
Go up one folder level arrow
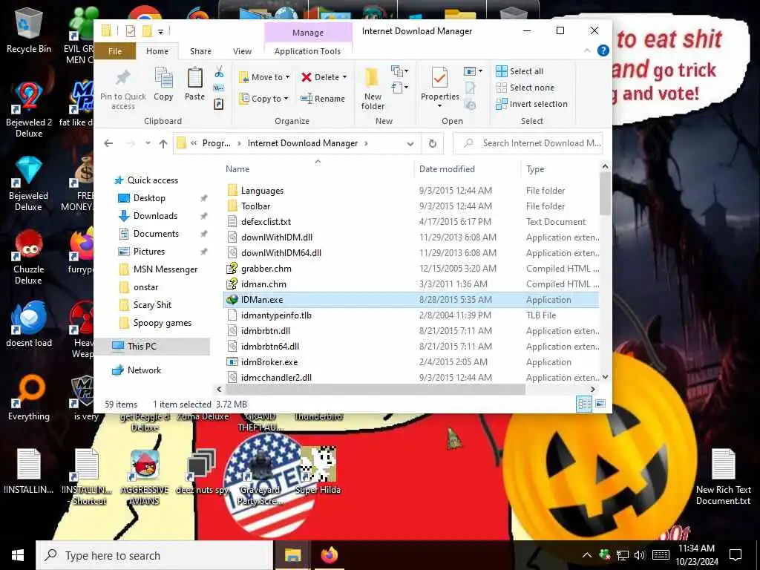click(163, 143)
